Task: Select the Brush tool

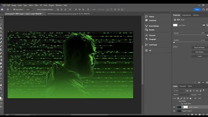Action: [x=1, y=46]
